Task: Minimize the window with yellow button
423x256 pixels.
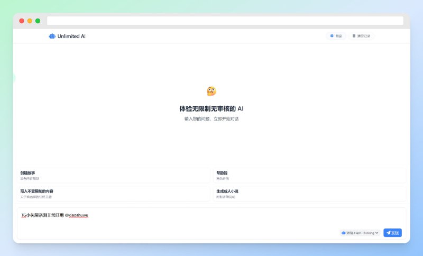Action: pos(30,21)
